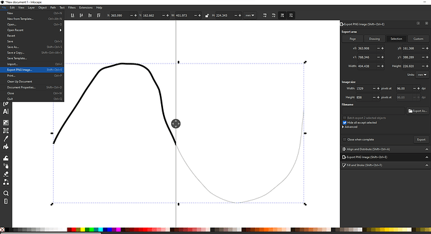Viewport: 431px width, 234px height.
Task: Choose Document Properties from File menu
Action: point(32,87)
